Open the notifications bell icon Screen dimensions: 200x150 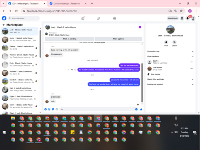tap(188, 18)
